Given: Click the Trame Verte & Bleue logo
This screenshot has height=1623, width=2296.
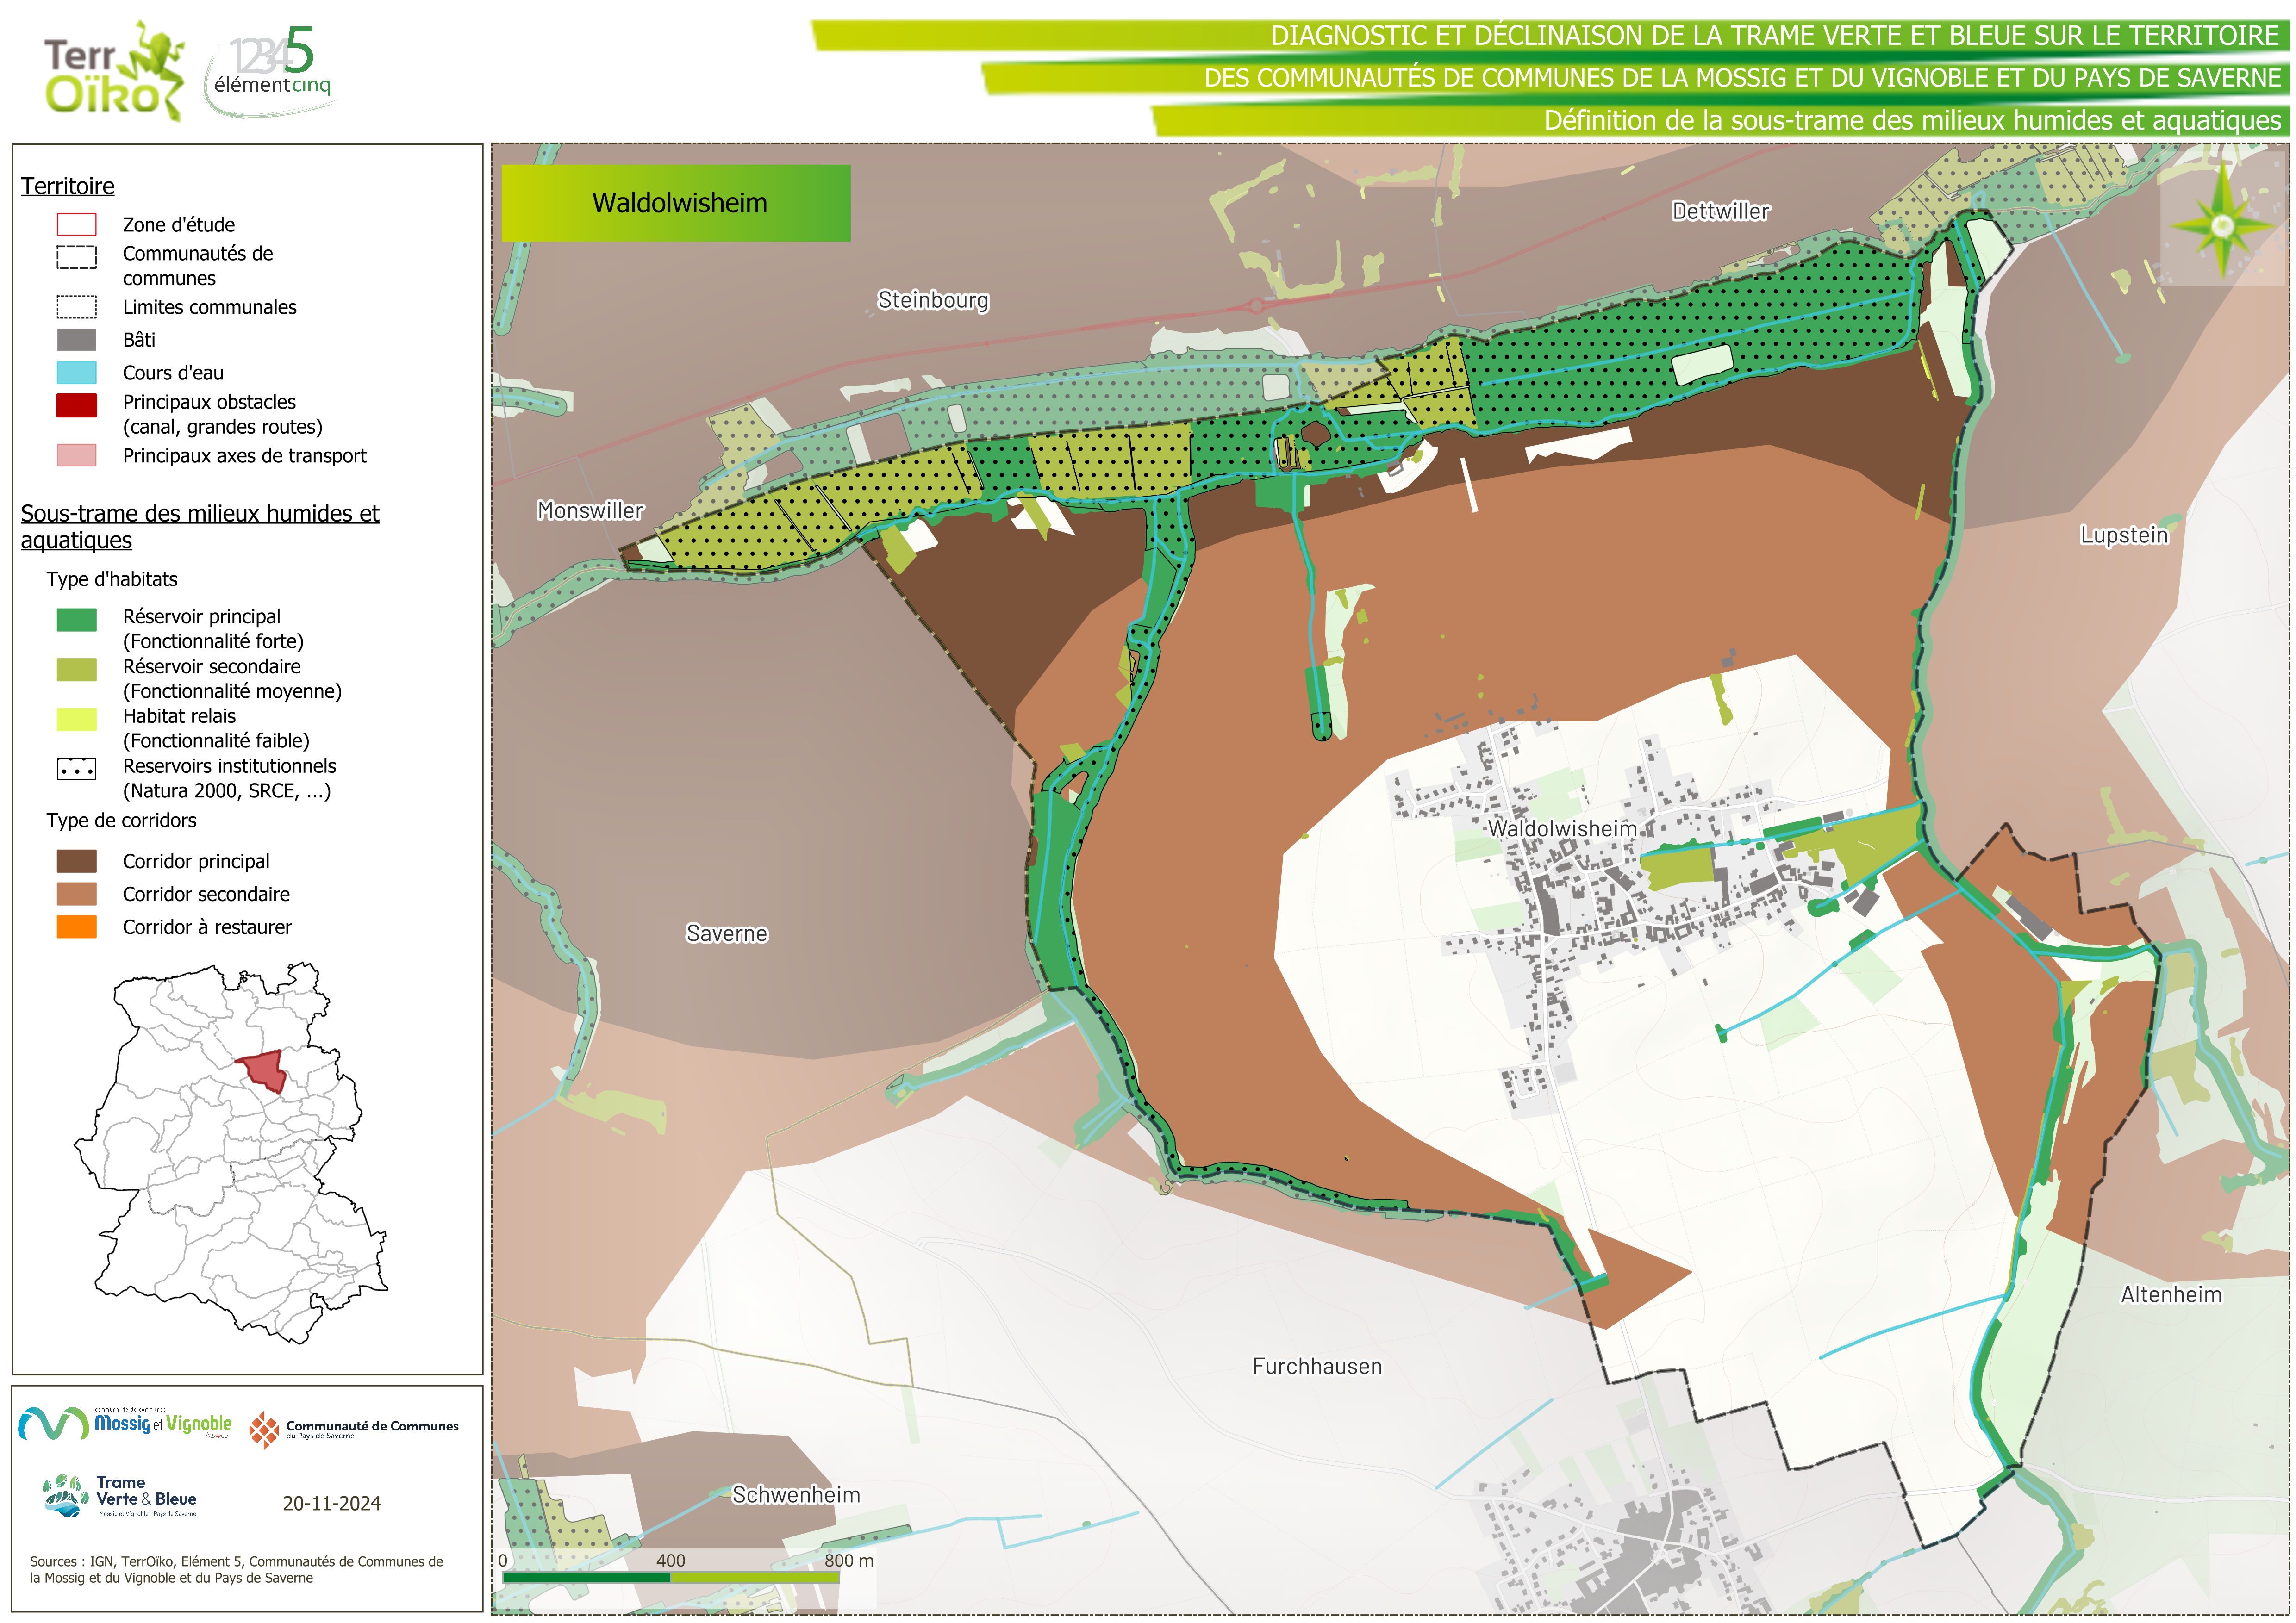Looking at the screenshot, I should point(120,1496).
